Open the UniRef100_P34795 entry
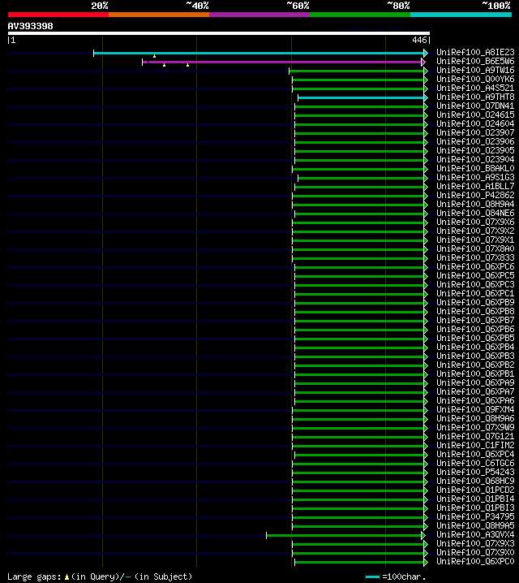519x583 pixels. pyautogui.click(x=475, y=516)
